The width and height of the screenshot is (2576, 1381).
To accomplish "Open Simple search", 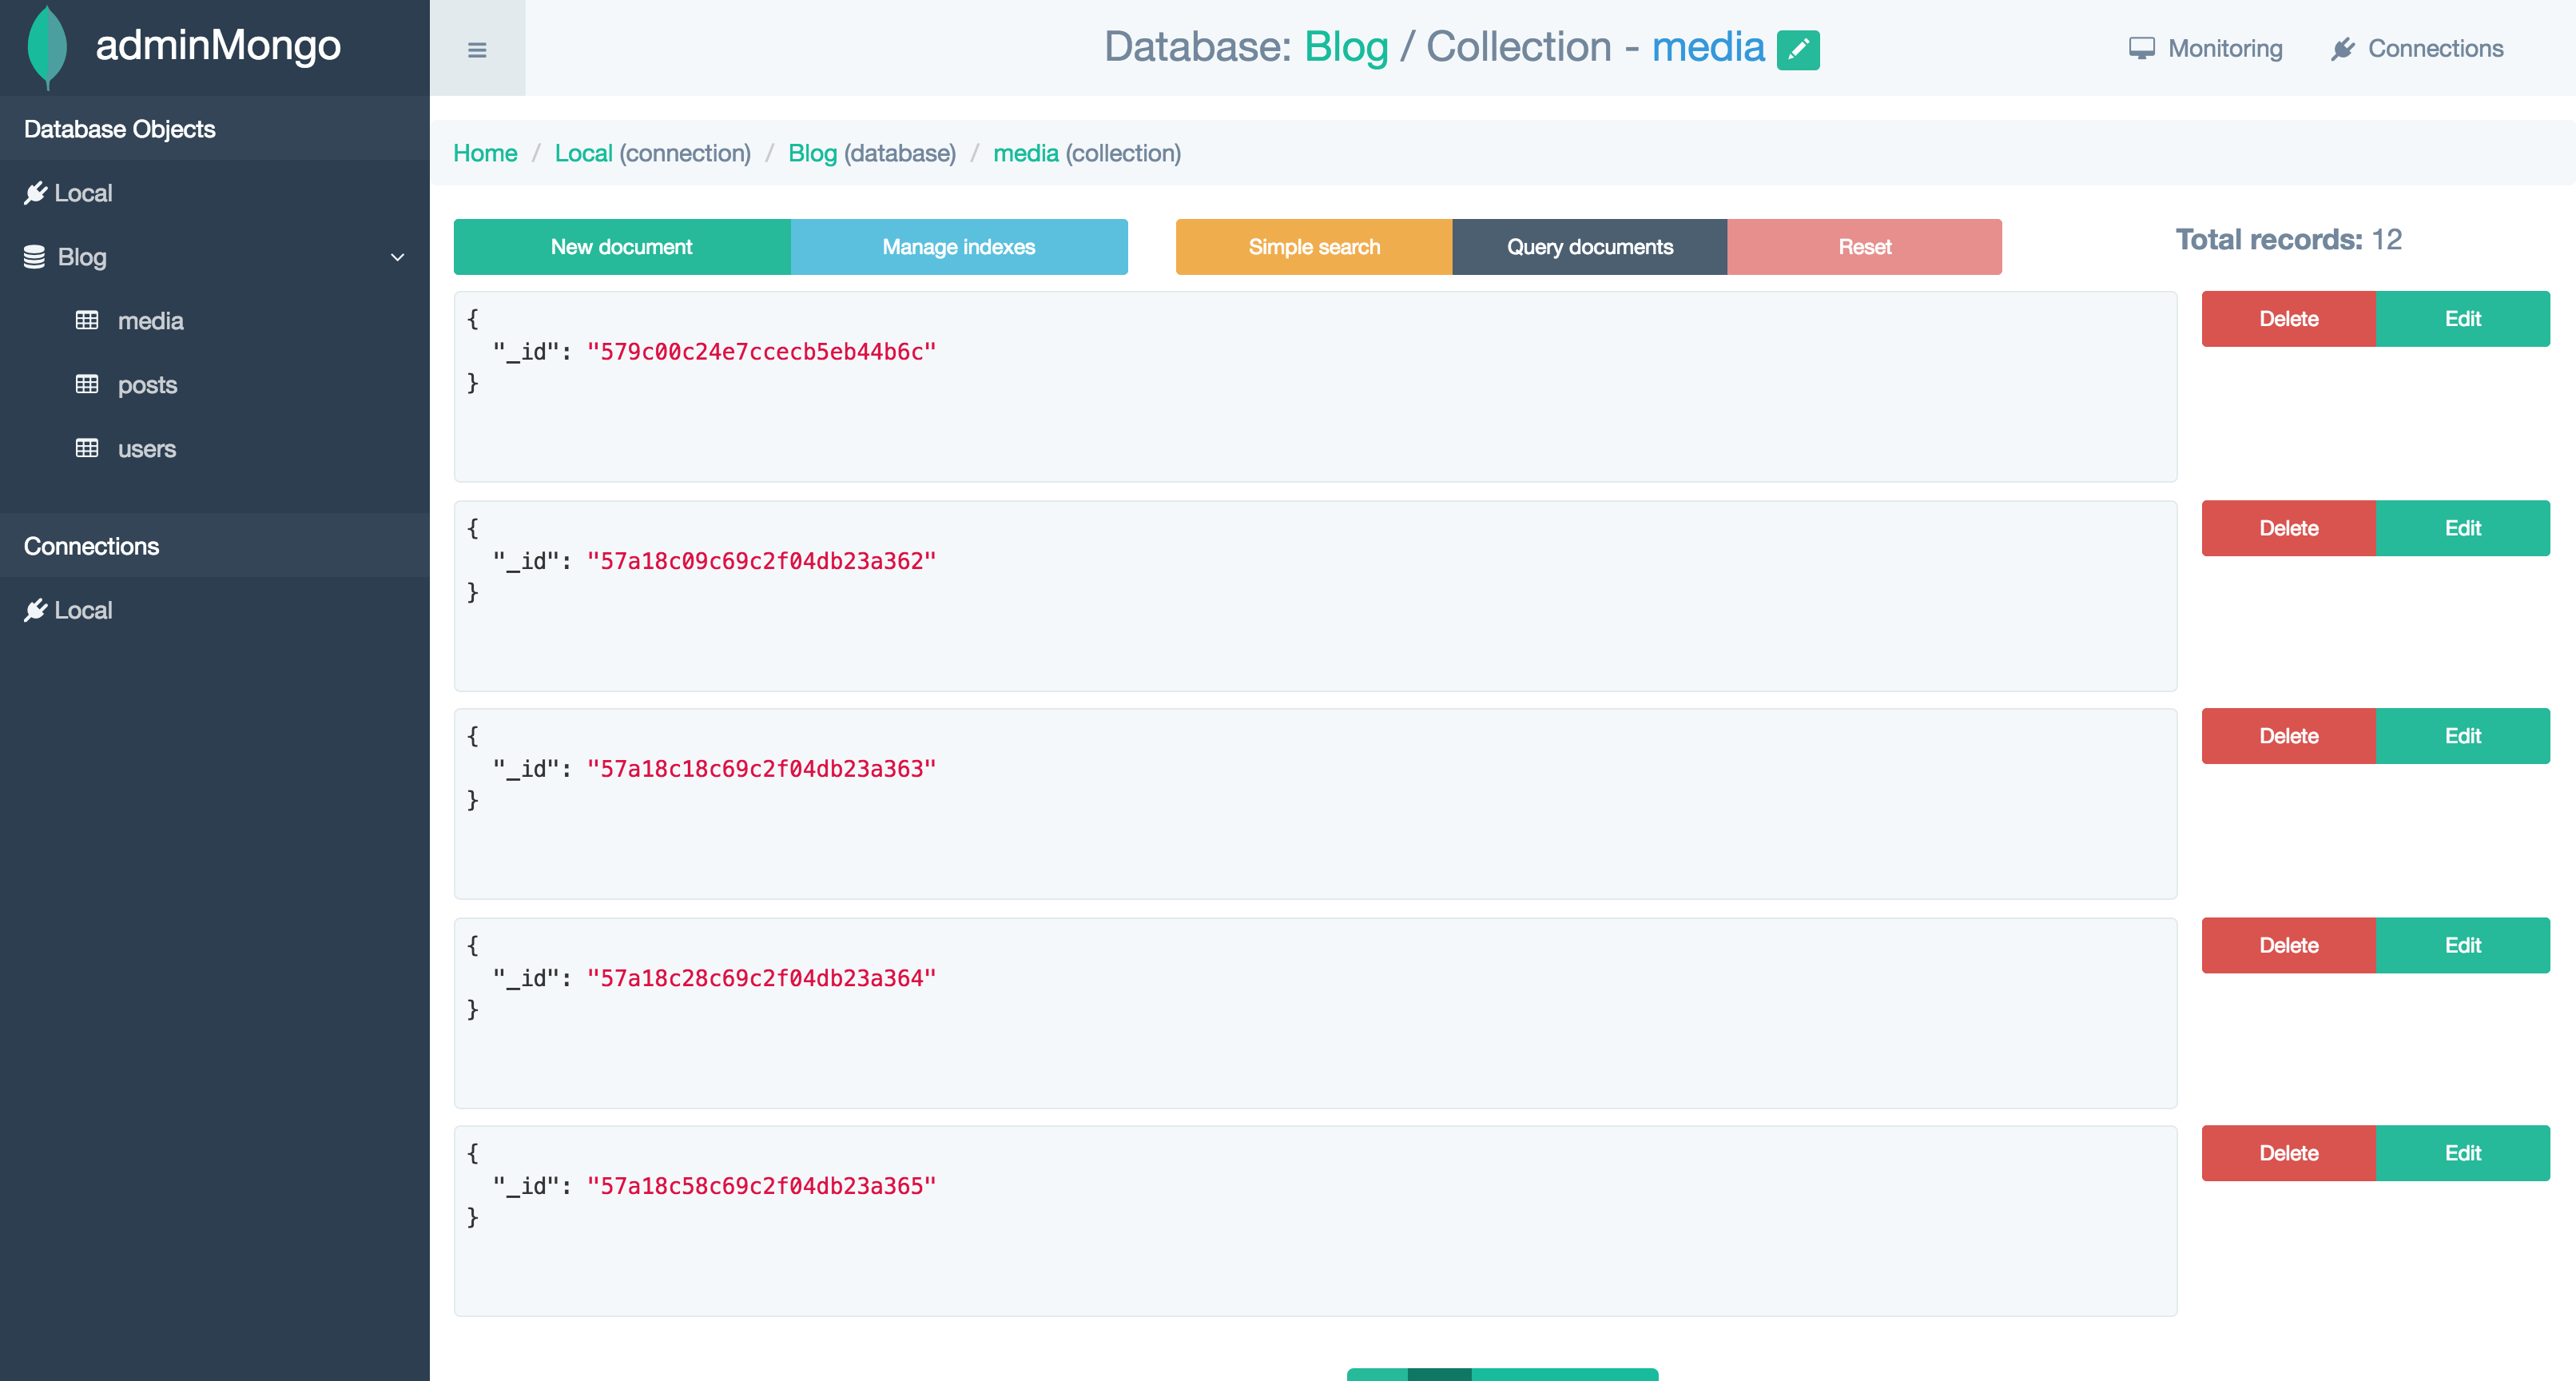I will click(1314, 247).
